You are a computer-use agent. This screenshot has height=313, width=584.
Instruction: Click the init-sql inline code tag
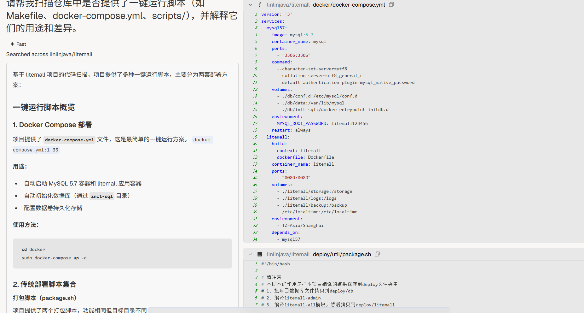(x=101, y=196)
